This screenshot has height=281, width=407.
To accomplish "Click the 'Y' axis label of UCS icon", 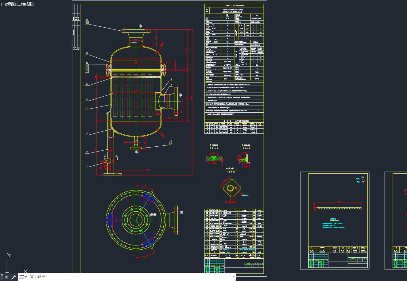I will [x=10, y=255].
